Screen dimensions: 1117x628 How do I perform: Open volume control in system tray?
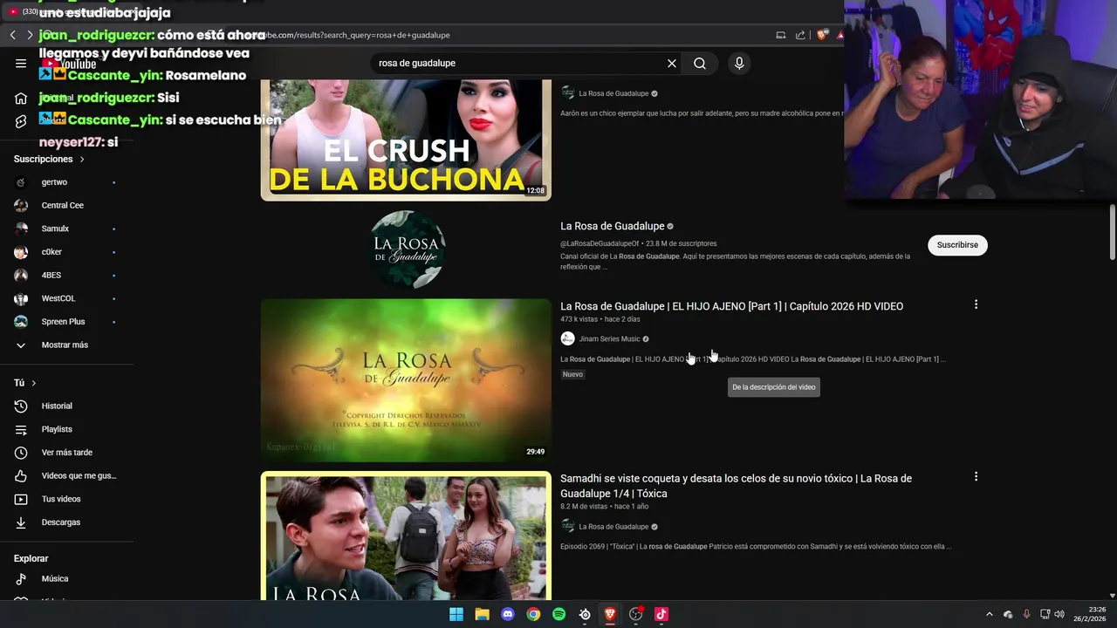point(1059,614)
